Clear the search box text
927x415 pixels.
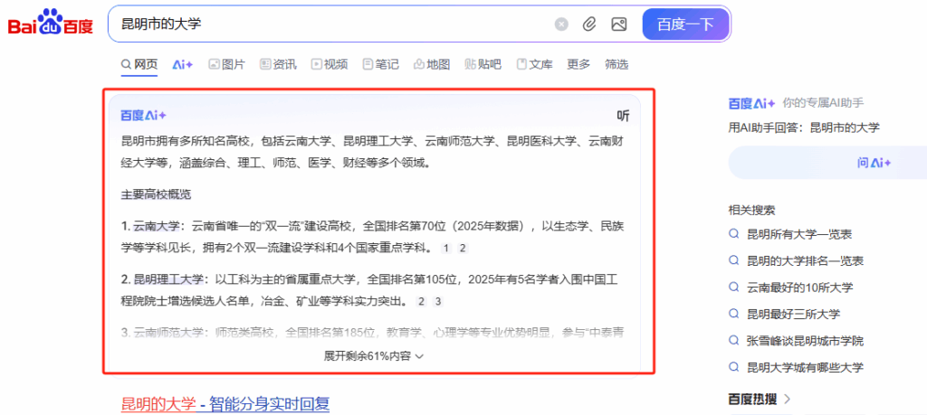click(x=561, y=24)
